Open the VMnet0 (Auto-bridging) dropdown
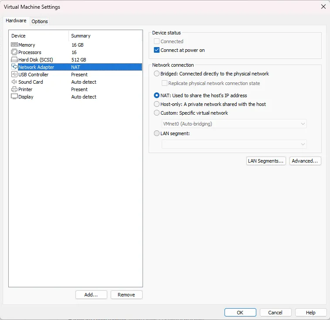 click(234, 124)
